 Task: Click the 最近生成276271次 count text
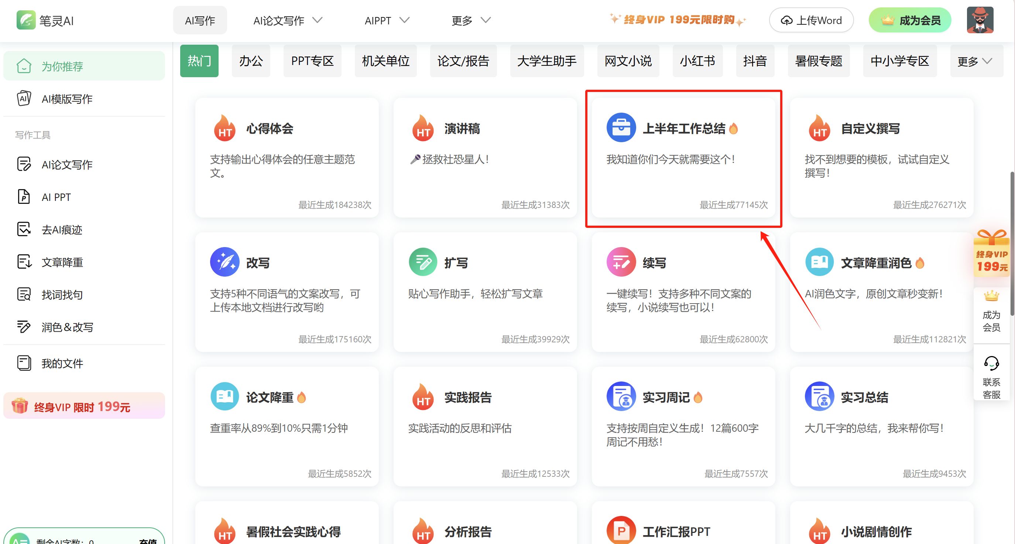(929, 205)
